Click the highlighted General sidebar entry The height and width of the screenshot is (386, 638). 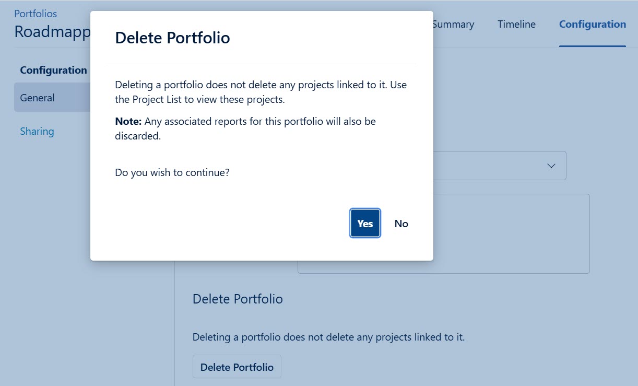pos(37,97)
